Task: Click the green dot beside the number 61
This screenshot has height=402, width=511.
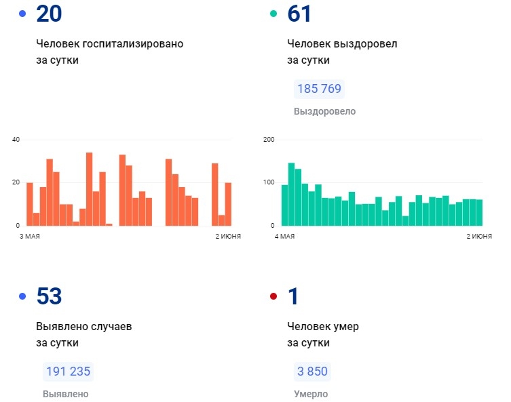Action: click(x=274, y=14)
